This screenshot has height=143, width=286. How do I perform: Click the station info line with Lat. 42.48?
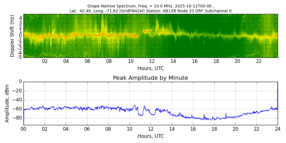(x=150, y=11)
